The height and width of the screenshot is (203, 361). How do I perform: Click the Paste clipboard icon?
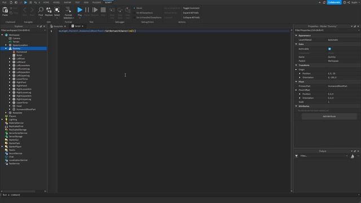tap(5, 10)
